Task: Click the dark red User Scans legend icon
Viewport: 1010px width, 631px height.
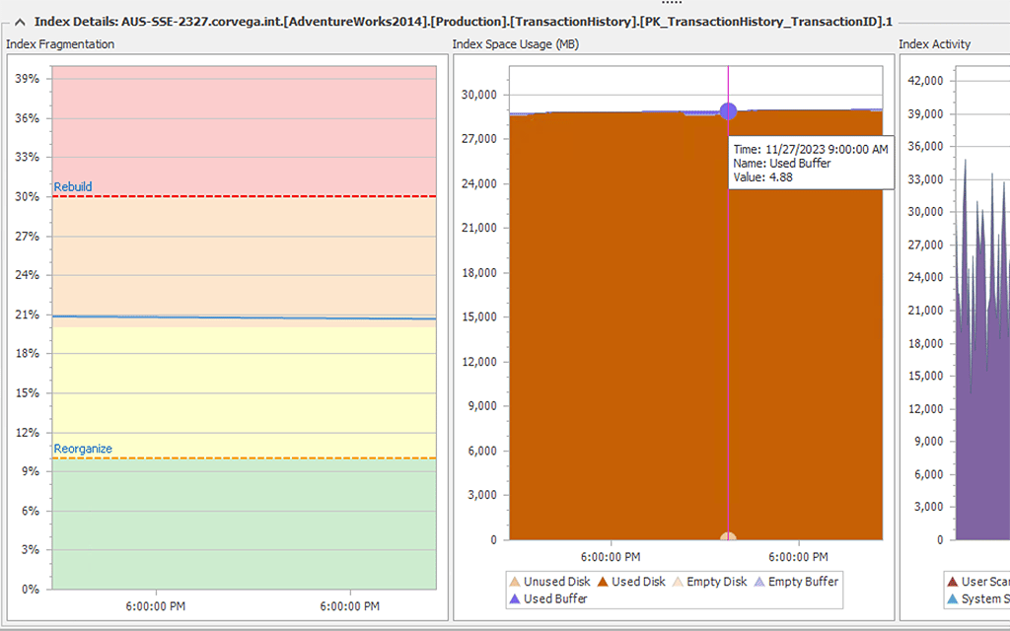Action: tap(953, 581)
